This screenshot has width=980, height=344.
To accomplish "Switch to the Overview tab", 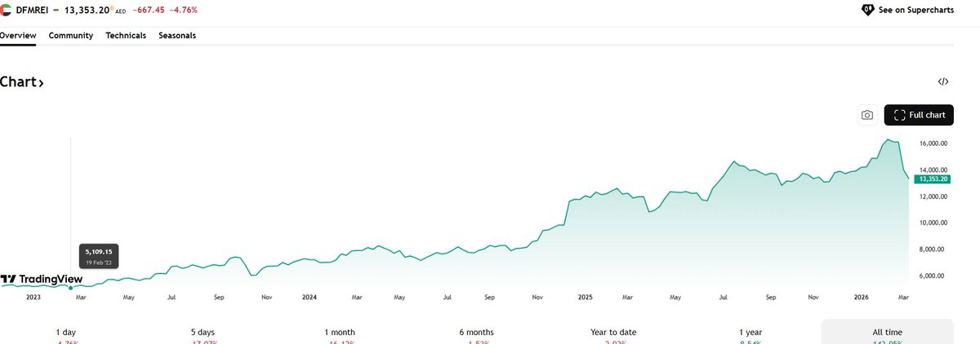I will click(17, 36).
